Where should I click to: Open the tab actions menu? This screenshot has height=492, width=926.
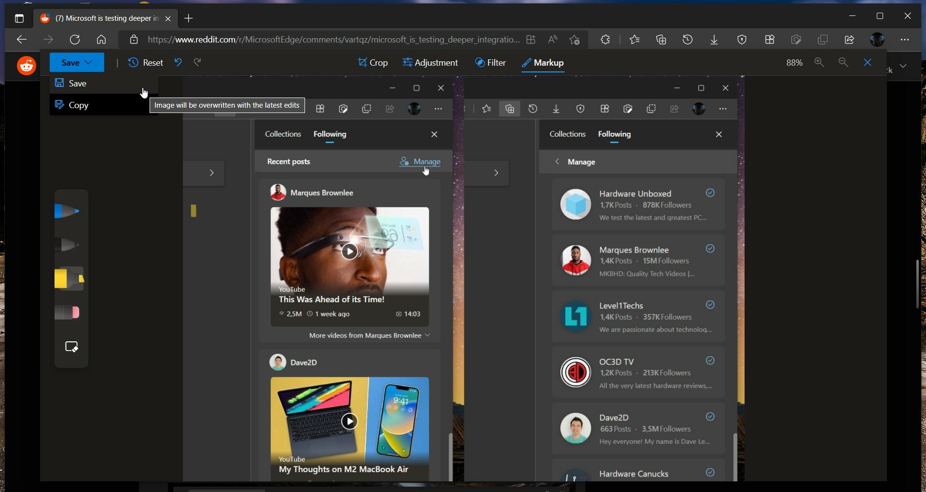(19, 18)
